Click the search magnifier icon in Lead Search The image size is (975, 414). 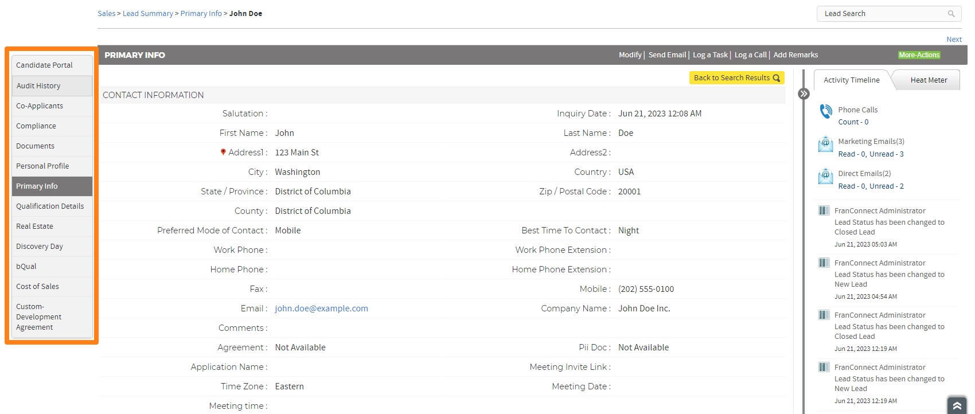coord(951,14)
